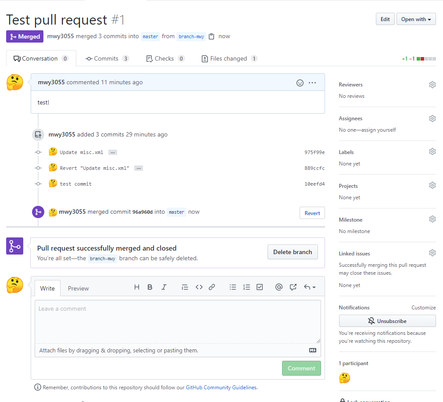Open Linked issues settings gear
The height and width of the screenshot is (402, 443).
click(432, 253)
